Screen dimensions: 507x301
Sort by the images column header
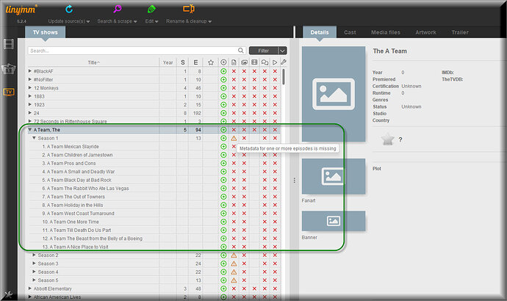click(x=244, y=62)
